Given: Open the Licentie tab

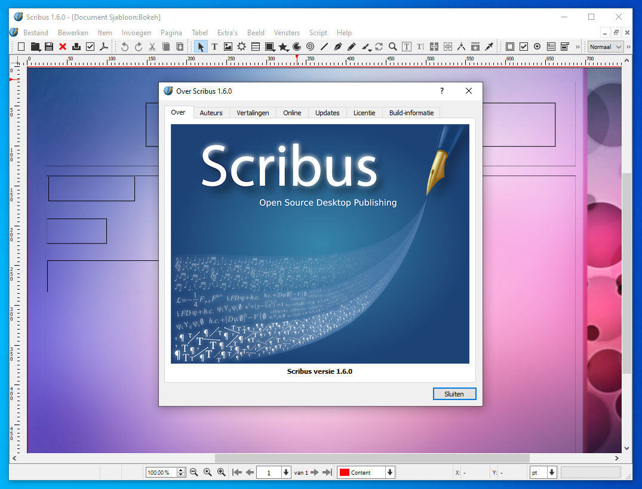Looking at the screenshot, I should [364, 113].
